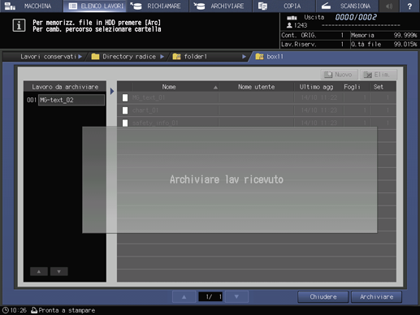Check the safety_info_01 row checkbox
This screenshot has height=315, width=420.
(125, 123)
